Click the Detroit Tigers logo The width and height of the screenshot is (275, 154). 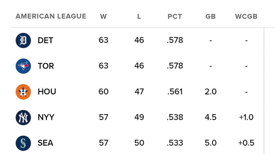pos(23,40)
